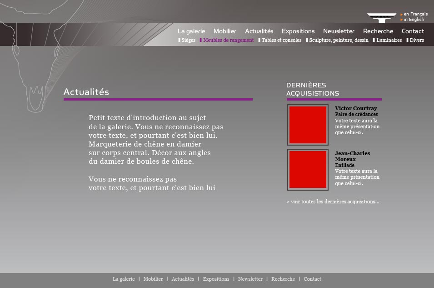This screenshot has height=288, width=434.
Task: Click the gallery logo beside the language links
Action: click(x=382, y=18)
